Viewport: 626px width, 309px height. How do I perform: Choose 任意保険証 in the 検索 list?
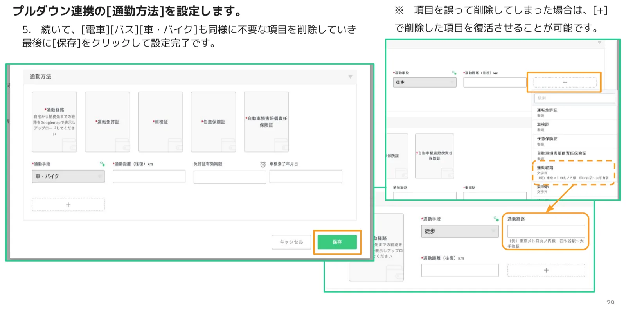coord(575,141)
